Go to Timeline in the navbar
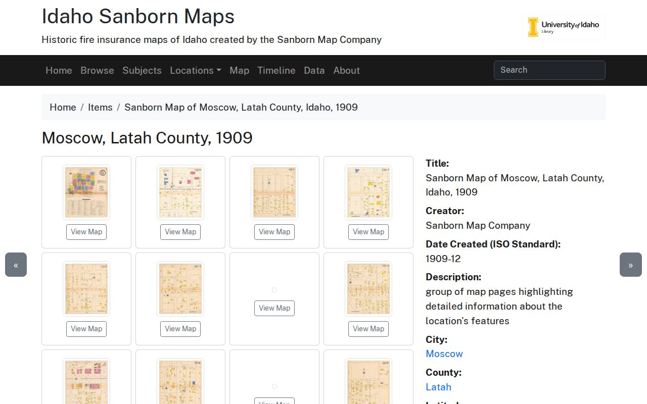Image resolution: width=647 pixels, height=404 pixels. tap(276, 70)
